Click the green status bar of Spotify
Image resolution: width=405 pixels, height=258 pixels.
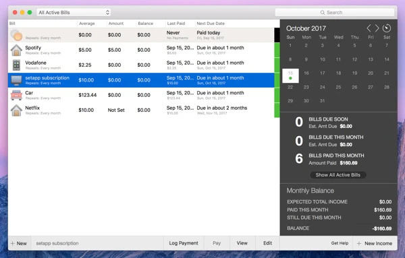(277, 50)
